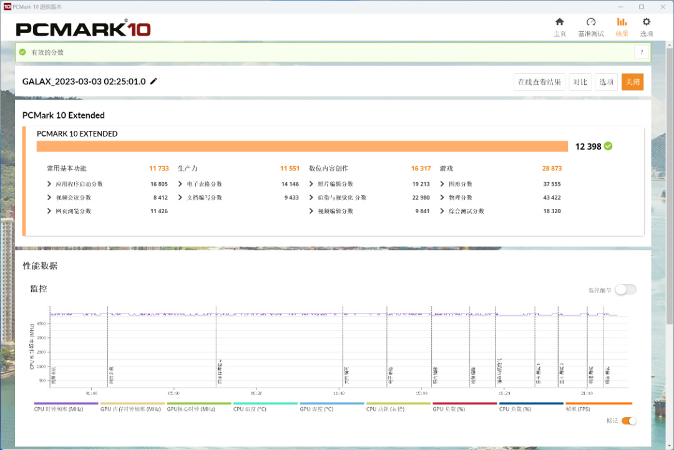Click the 应用程序启动分数 value 16 805
674x450 pixels.
(x=159, y=184)
